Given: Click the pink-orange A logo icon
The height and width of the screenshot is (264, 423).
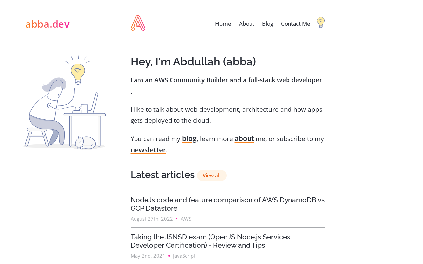Looking at the screenshot, I should 138,23.
